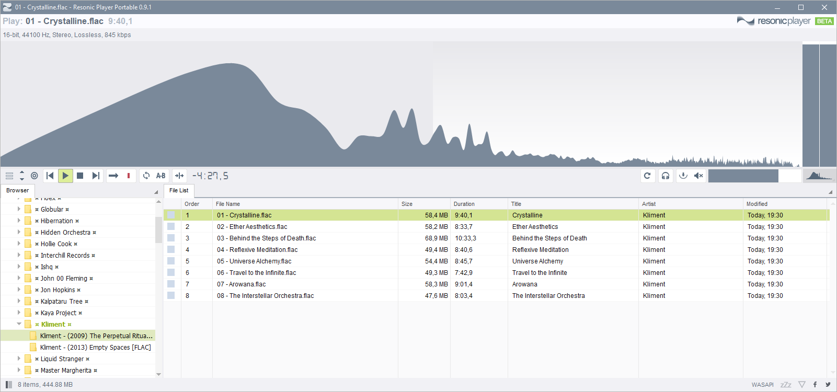Image resolution: width=837 pixels, height=392 pixels.
Task: Tick the checkbox for 01 - Crystalline.flac
Action: click(x=171, y=215)
